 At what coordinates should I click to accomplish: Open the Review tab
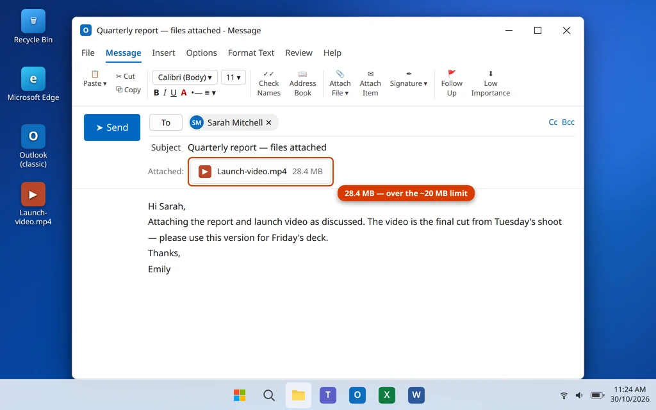pyautogui.click(x=299, y=53)
